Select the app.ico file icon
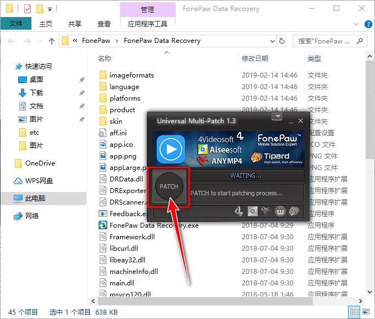Screen dimensions: 375x319 coord(103,144)
